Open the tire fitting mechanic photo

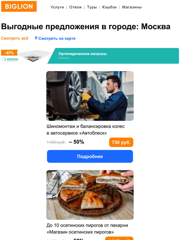coord(90,96)
